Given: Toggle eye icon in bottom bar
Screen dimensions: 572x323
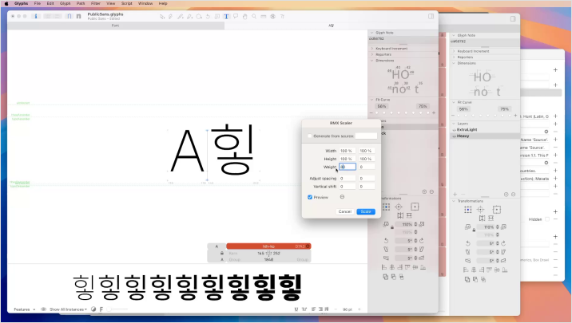Looking at the screenshot, I should point(43,309).
